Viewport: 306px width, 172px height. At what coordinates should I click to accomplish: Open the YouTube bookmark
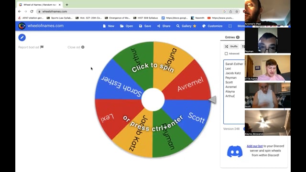[x=220, y=18]
